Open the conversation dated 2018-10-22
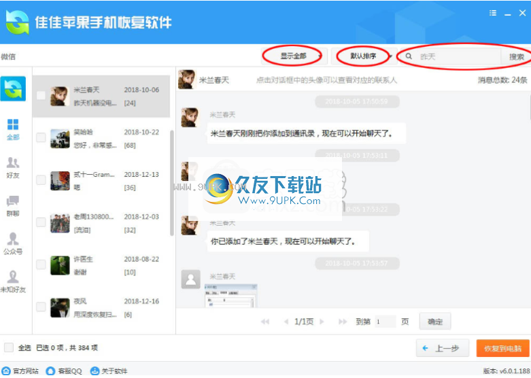Image resolution: width=531 pixels, height=378 pixels. tap(101, 139)
